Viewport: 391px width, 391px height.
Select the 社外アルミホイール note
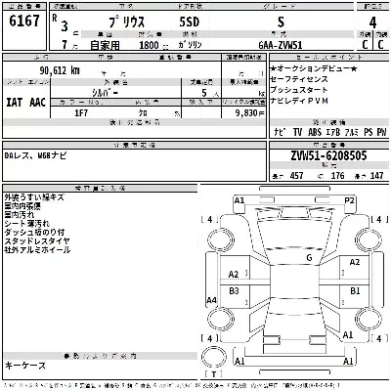tap(37, 250)
